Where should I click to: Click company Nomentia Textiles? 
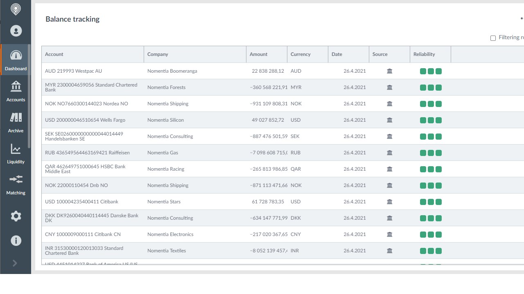pos(167,251)
